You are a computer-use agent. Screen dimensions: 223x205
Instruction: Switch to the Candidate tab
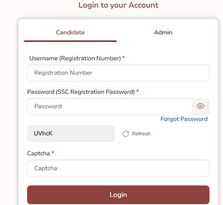(x=70, y=32)
